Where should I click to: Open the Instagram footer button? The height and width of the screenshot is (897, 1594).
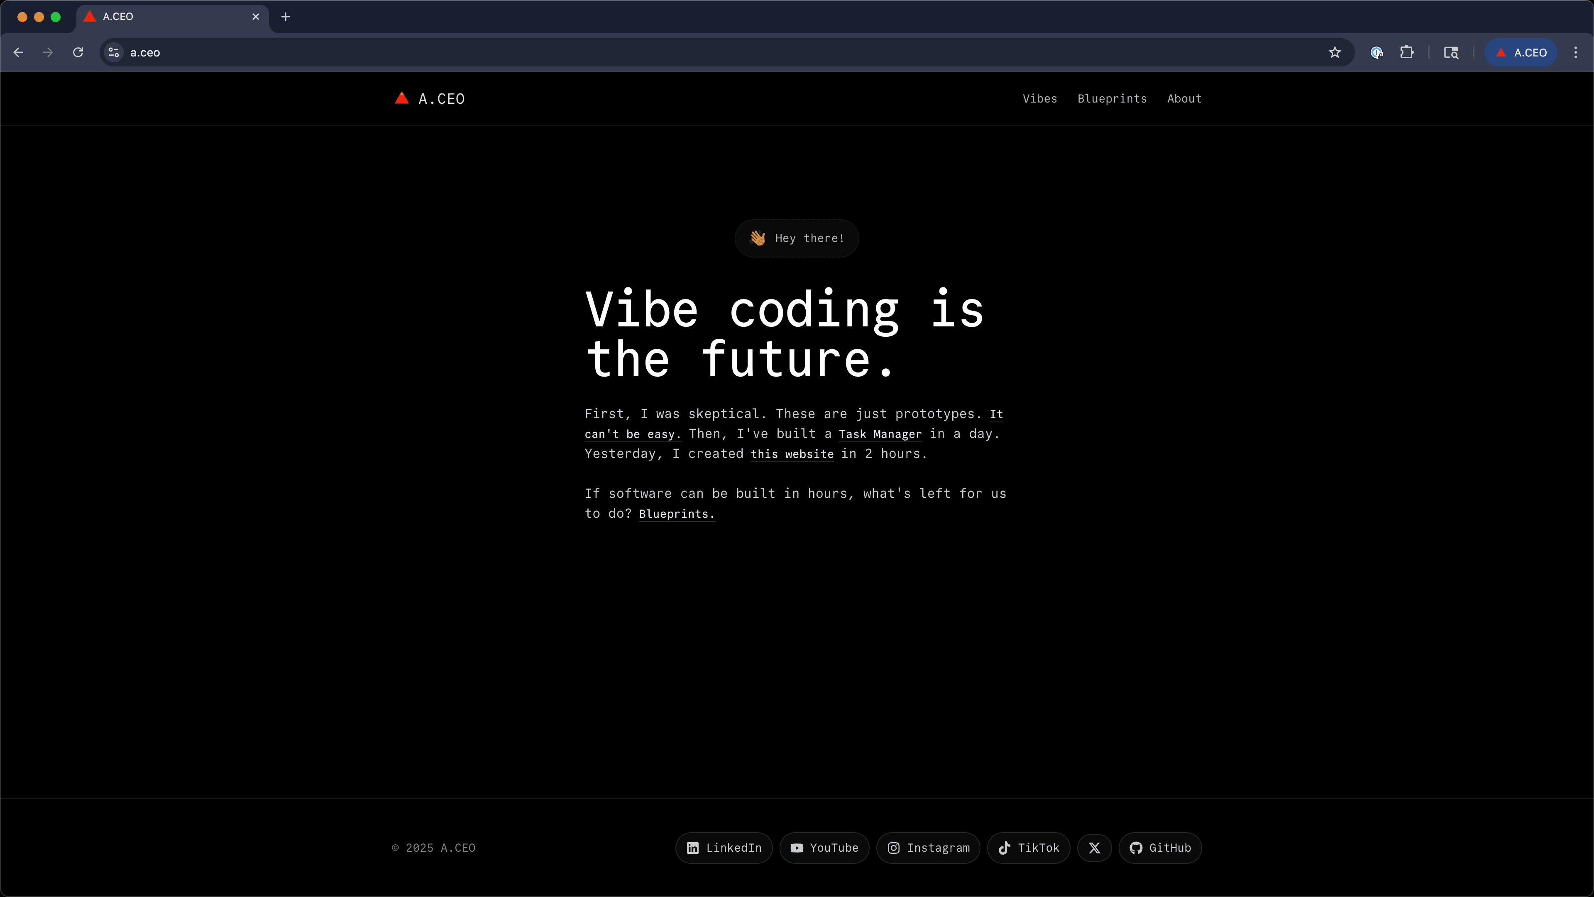[x=928, y=848]
